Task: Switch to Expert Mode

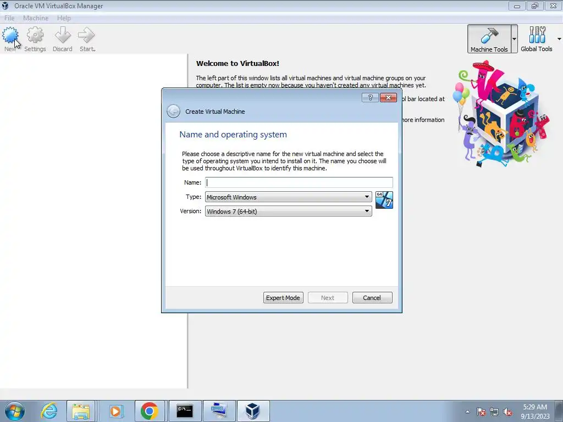Action: [283, 297]
